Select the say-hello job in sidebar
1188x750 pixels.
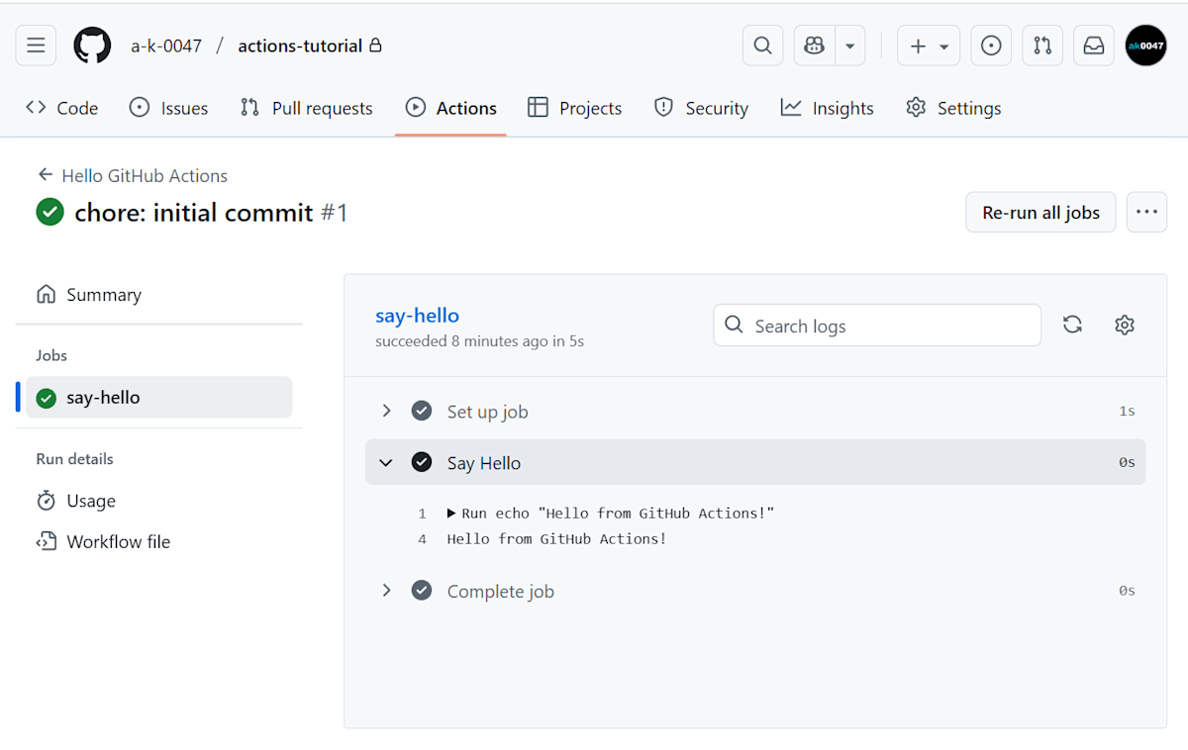pos(158,397)
